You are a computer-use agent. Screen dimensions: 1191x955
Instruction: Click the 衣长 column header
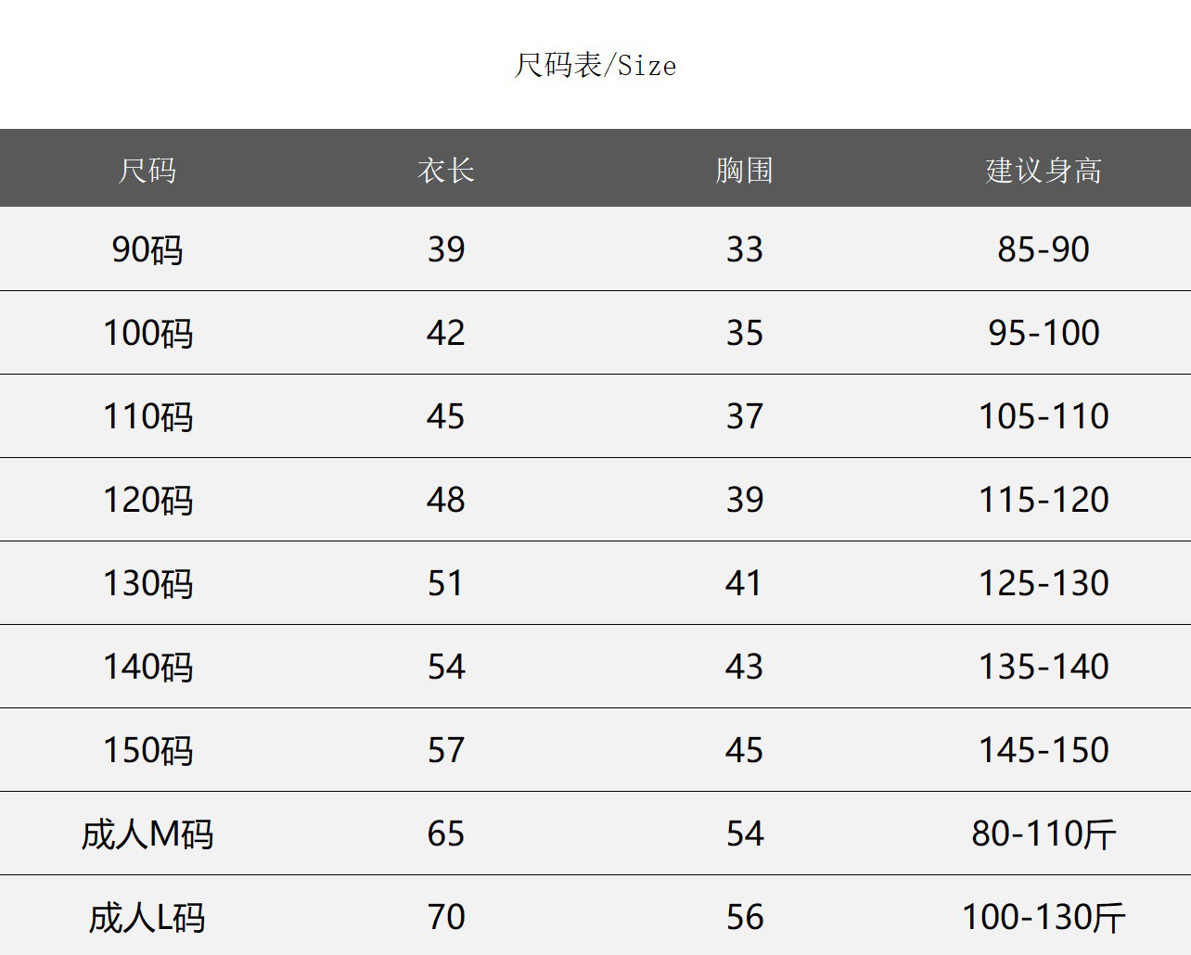click(x=446, y=171)
